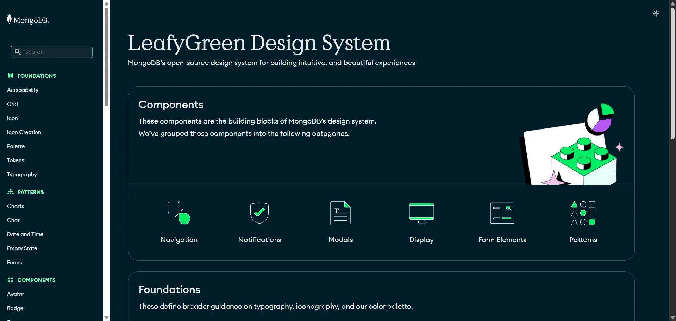
Task: Open the Charts pattern page
Action: [x=15, y=206]
